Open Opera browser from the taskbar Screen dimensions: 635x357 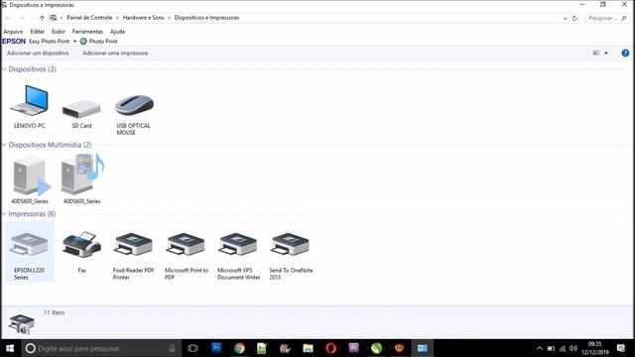coord(330,348)
